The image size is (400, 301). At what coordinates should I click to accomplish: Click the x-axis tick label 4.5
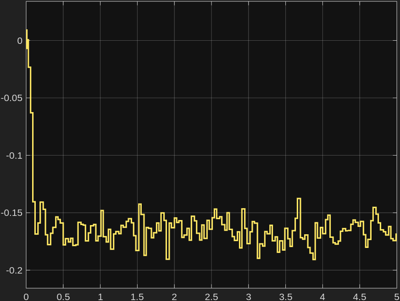(360, 296)
